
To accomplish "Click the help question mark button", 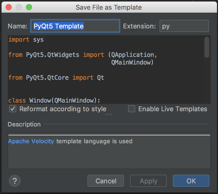I will tap(14, 181).
